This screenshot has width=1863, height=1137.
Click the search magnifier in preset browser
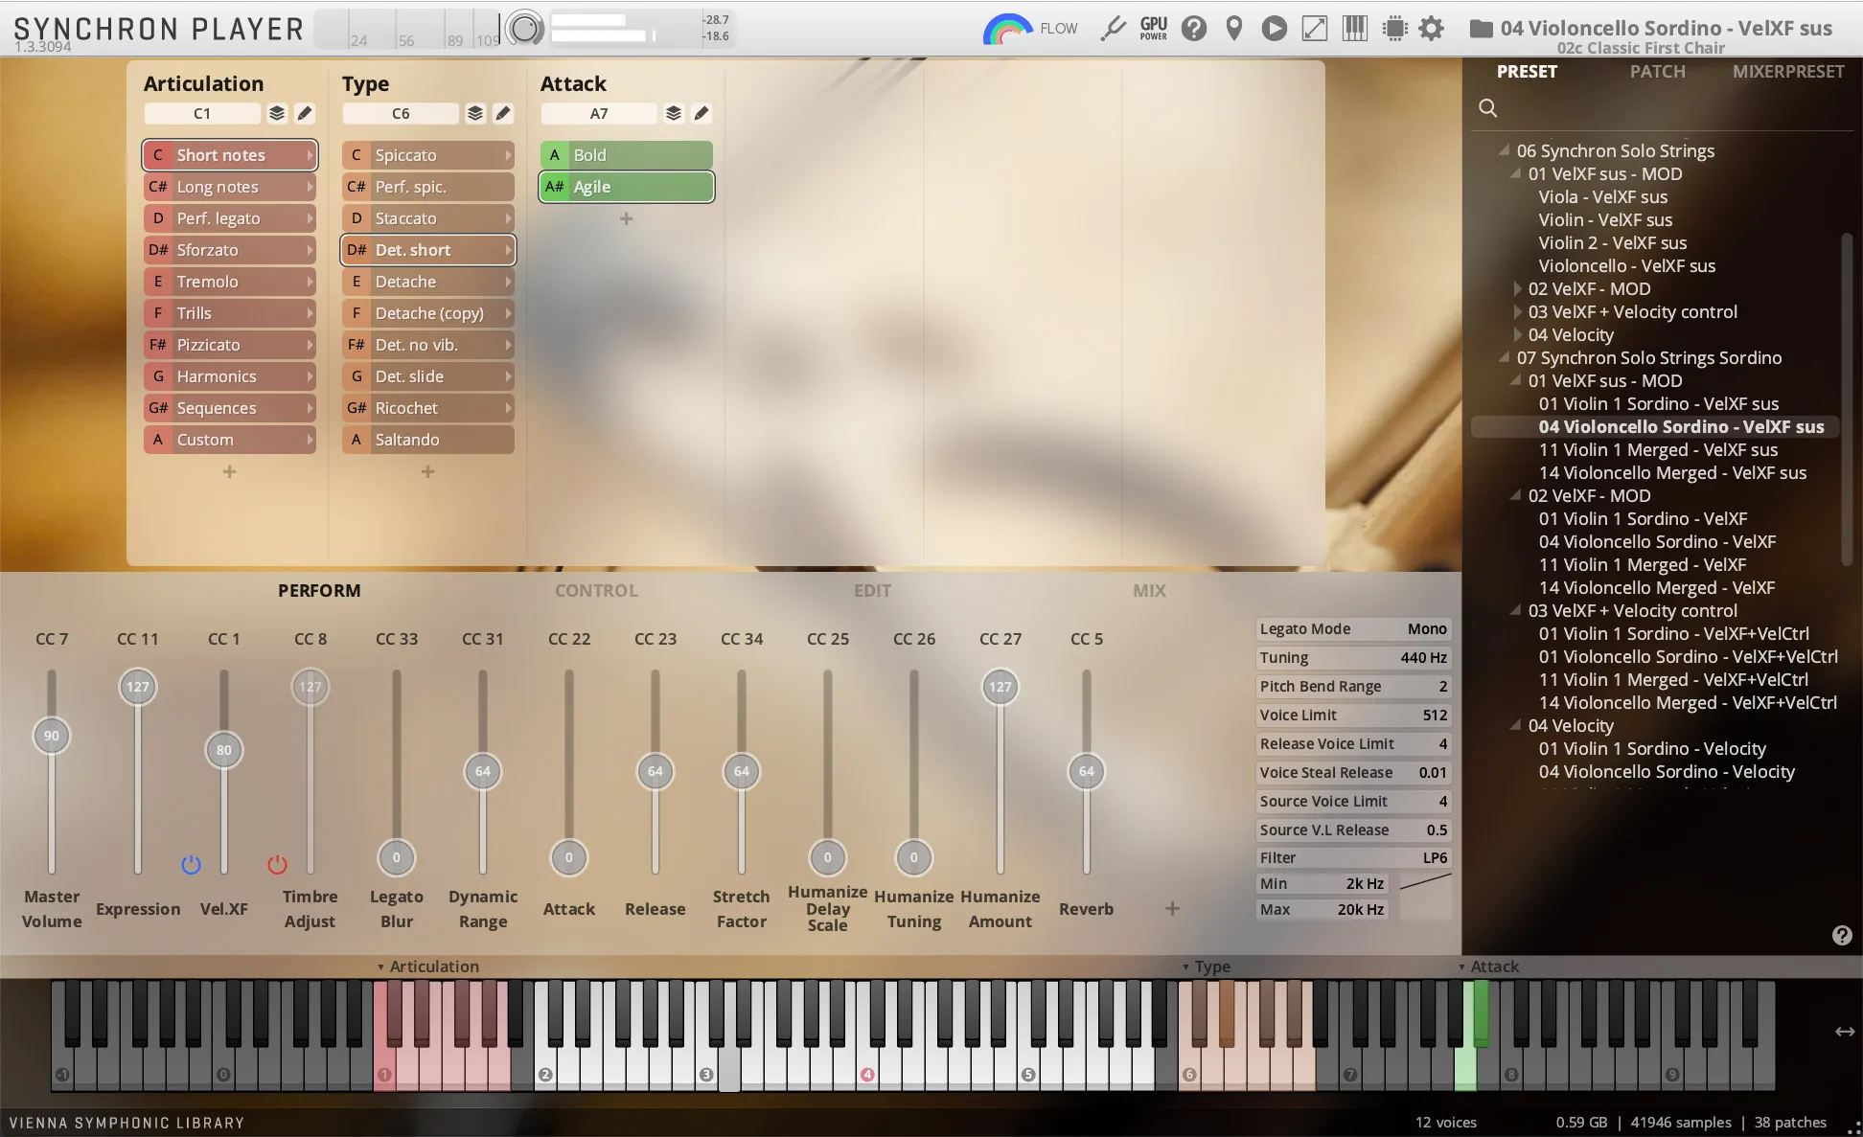1487,107
